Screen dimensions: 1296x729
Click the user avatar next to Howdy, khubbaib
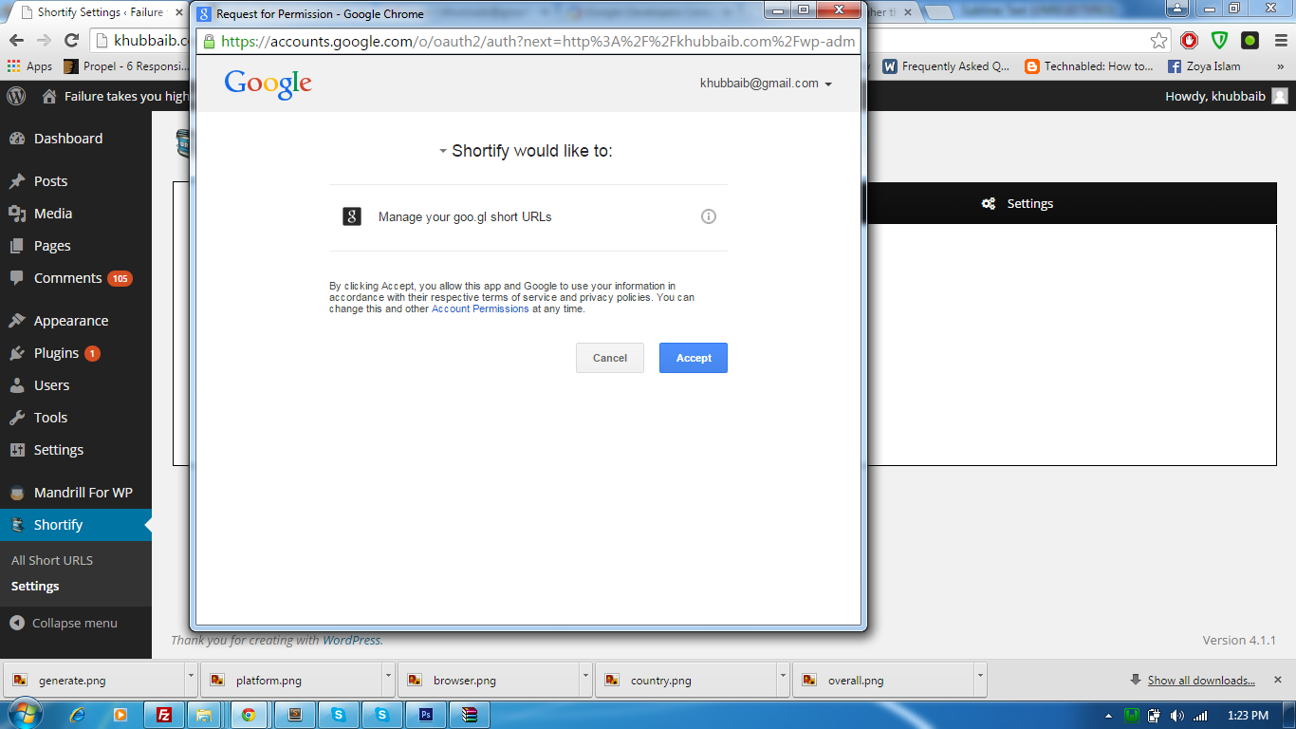coord(1280,96)
